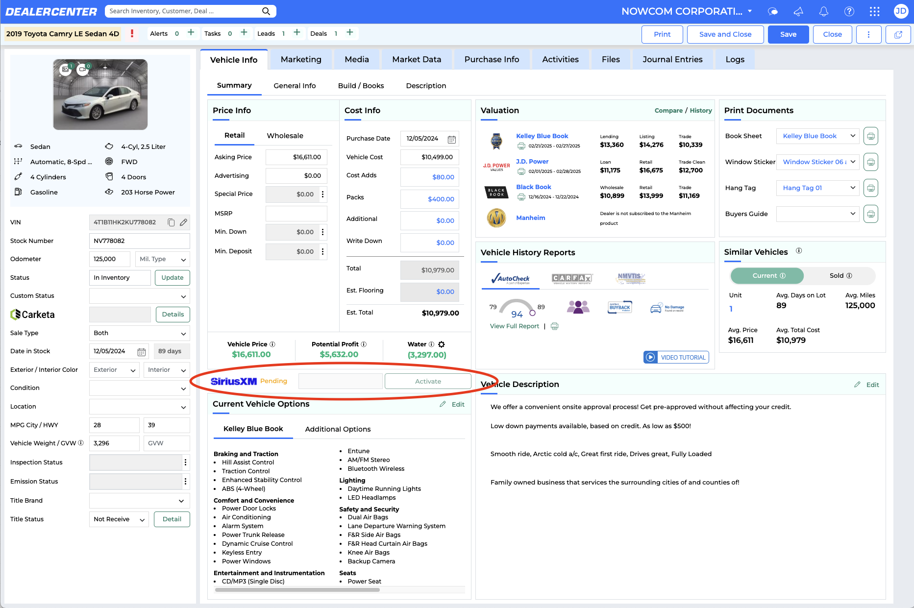Open the Interior color dropdown
The image size is (914, 608).
167,370
